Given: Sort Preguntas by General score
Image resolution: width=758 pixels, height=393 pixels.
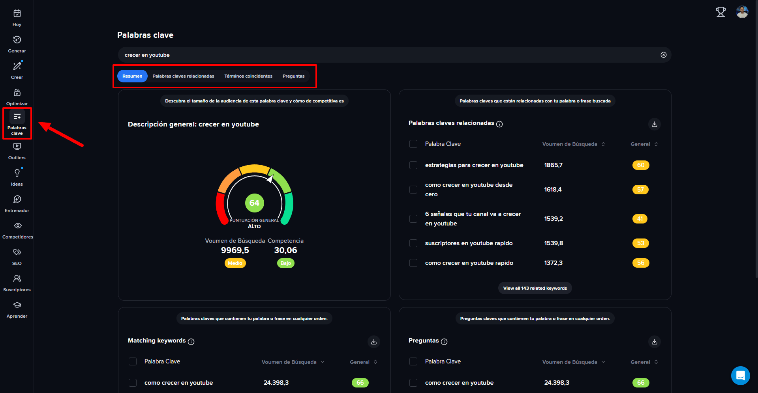Looking at the screenshot, I should 644,362.
